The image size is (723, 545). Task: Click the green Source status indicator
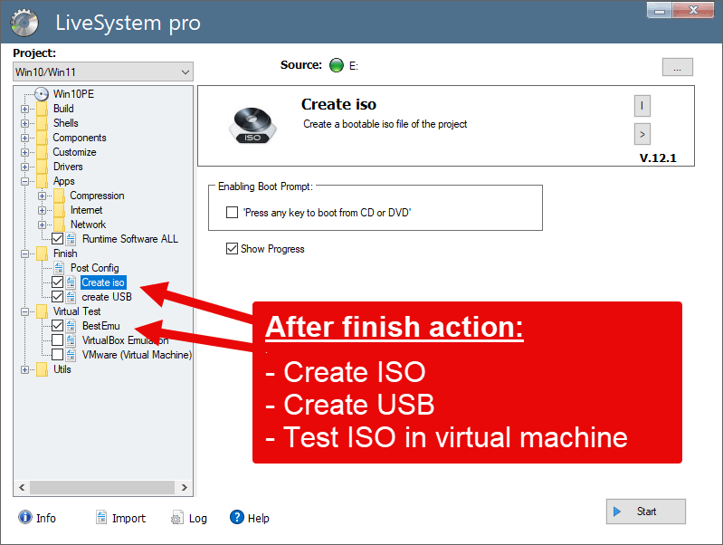point(337,65)
